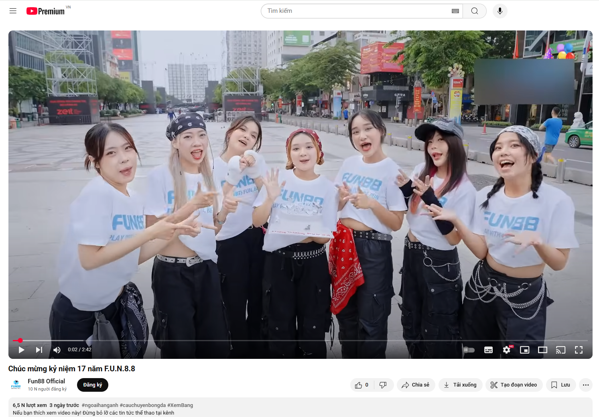This screenshot has height=417, width=599.
Task: Click the video timestamp 0:02 / 2:42
Action: [79, 350]
